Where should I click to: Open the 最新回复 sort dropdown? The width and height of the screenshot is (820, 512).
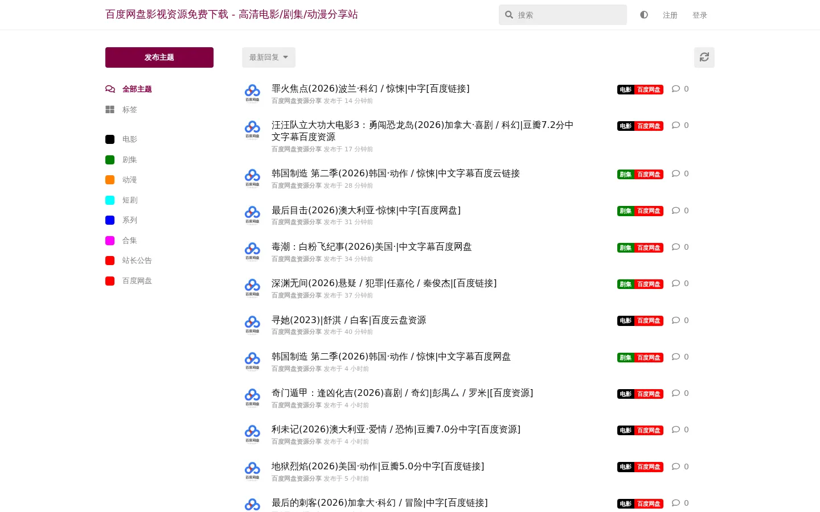click(269, 57)
